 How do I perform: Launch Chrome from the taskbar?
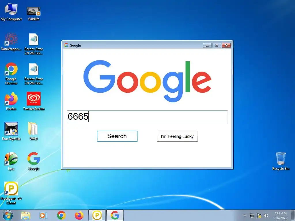tap(61, 215)
